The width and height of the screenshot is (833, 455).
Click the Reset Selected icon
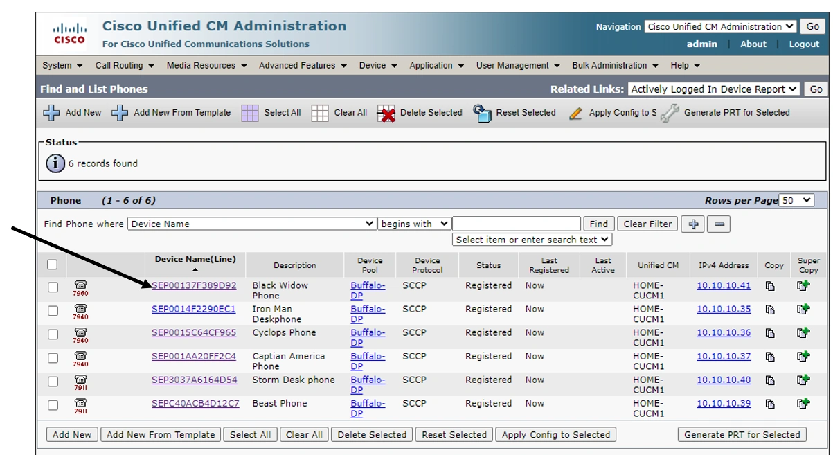click(483, 113)
